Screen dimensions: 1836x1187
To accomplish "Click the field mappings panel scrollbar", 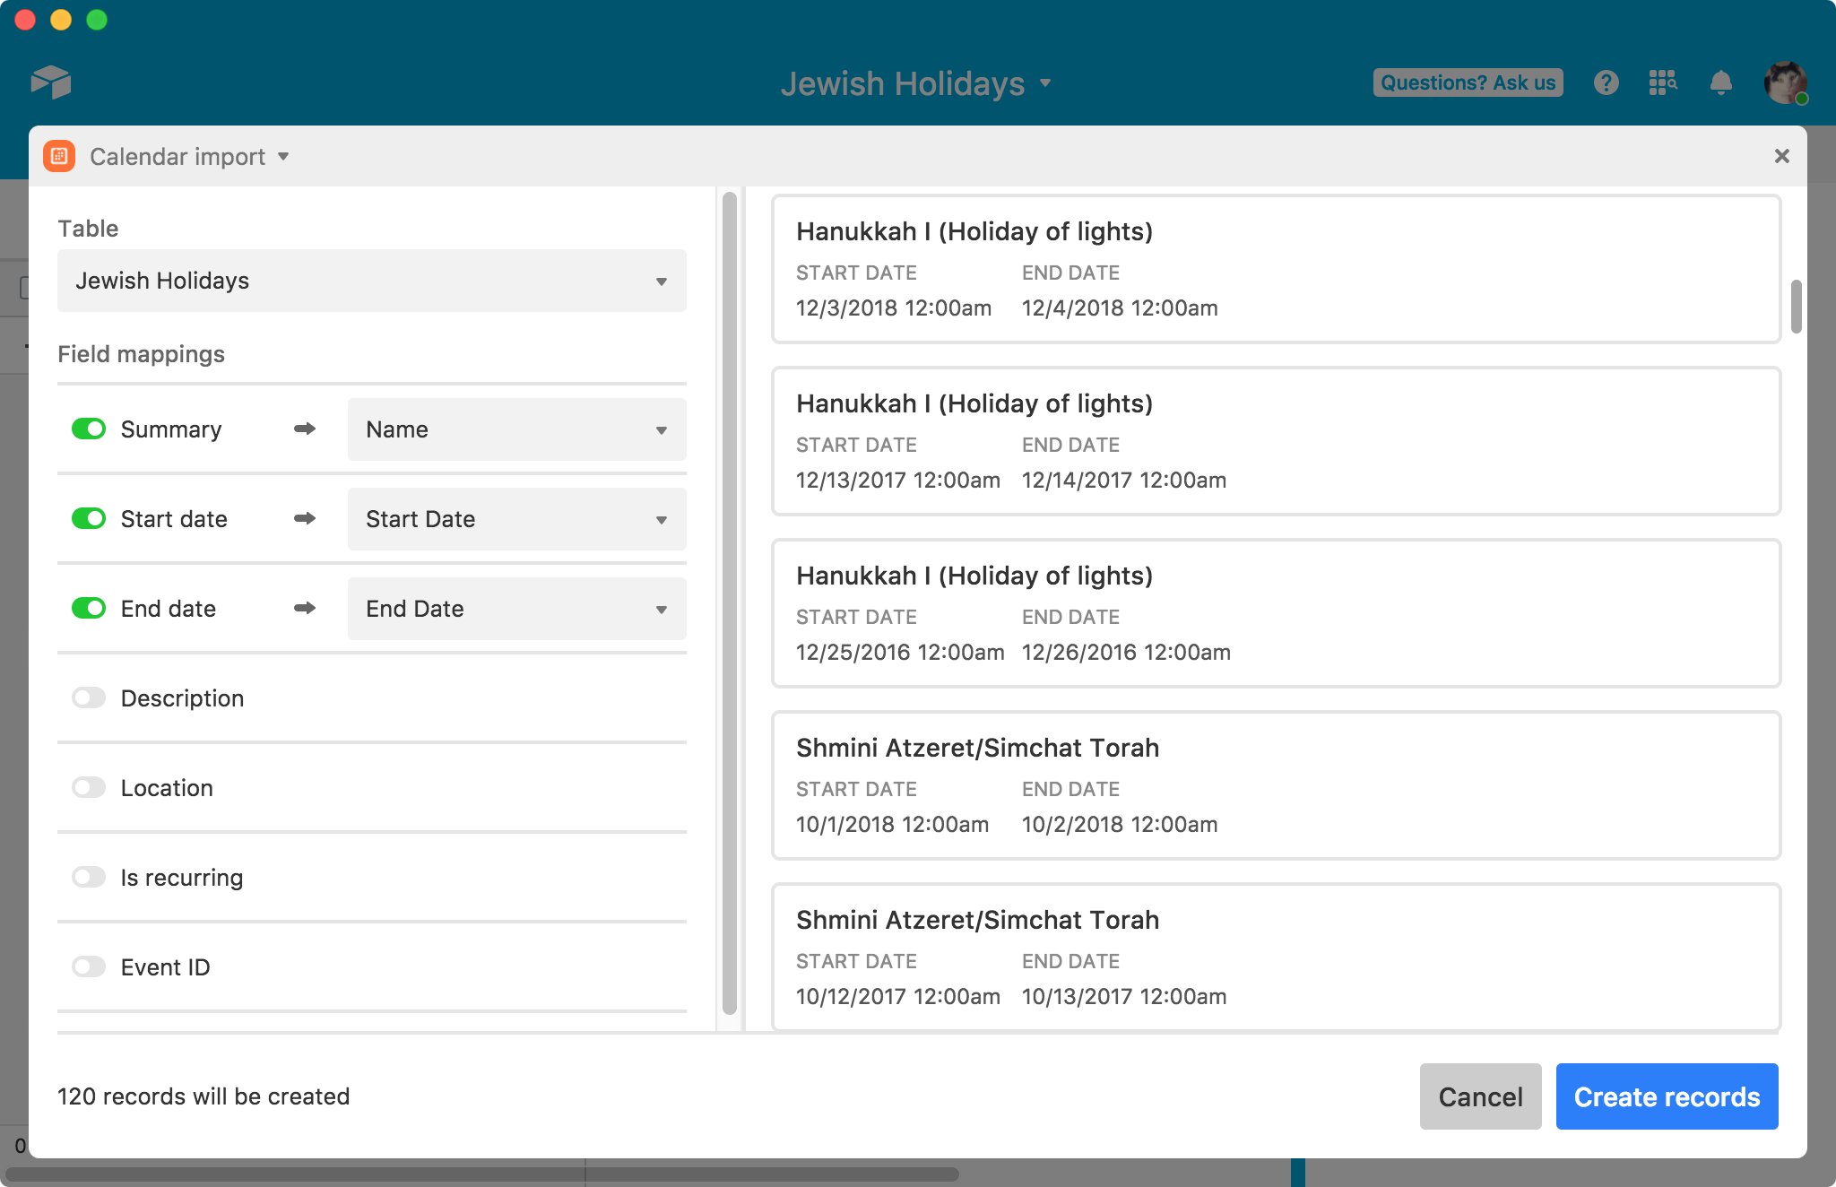I will [730, 602].
